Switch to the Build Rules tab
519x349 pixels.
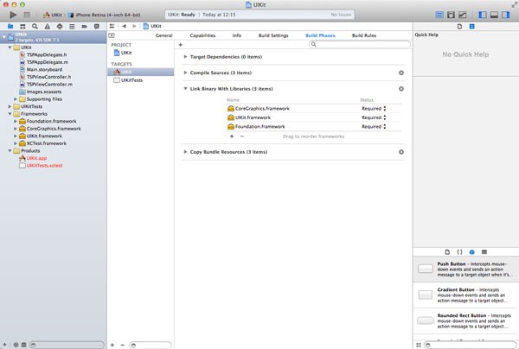[364, 35]
